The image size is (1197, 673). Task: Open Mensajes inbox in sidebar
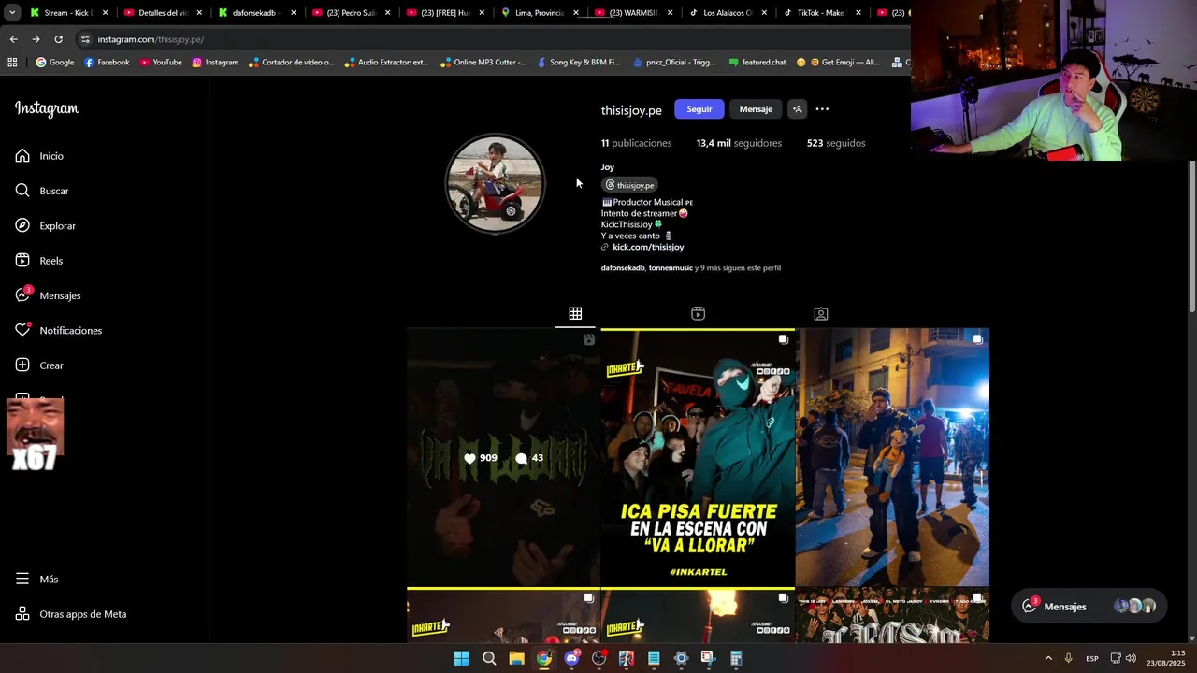[48, 295]
